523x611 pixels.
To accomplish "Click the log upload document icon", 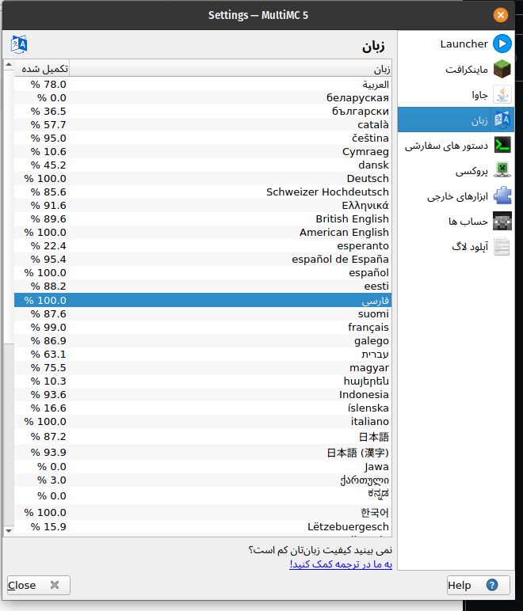I will (502, 246).
